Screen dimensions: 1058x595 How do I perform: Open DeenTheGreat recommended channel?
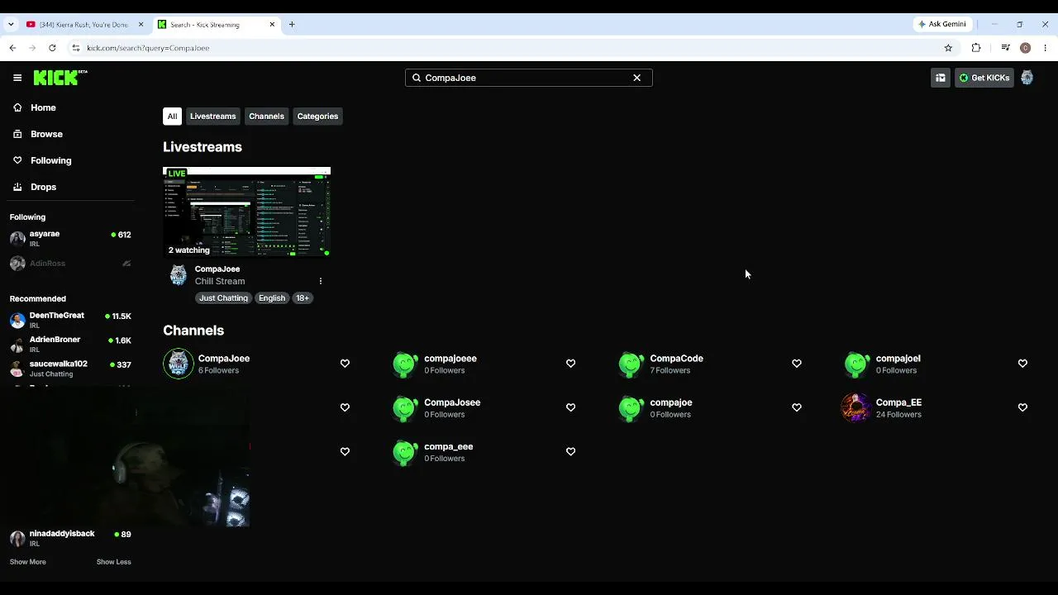(70, 321)
